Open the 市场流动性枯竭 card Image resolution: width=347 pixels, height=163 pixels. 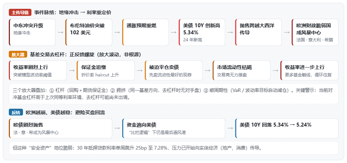(x=241, y=70)
